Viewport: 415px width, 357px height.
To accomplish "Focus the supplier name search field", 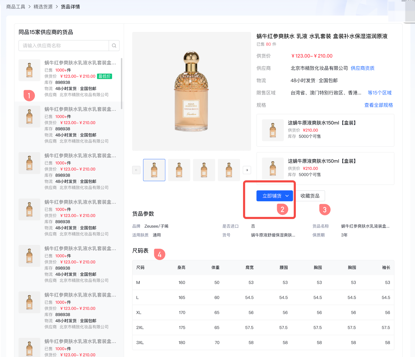I will click(x=64, y=45).
